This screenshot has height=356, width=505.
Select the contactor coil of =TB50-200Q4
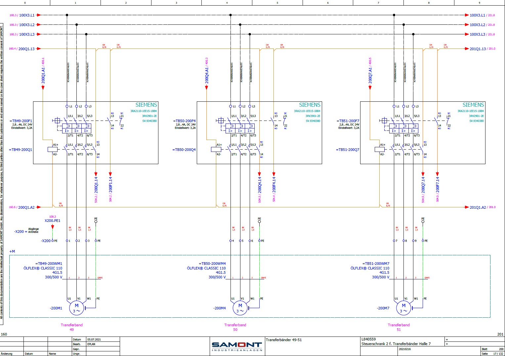[x=216, y=149]
